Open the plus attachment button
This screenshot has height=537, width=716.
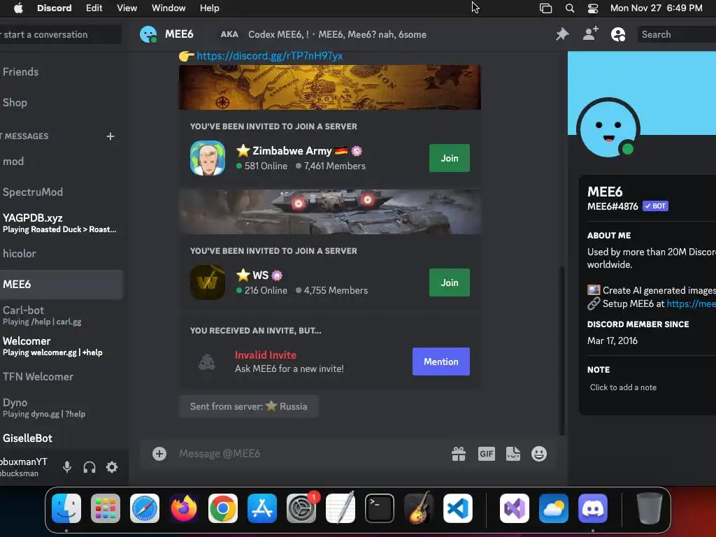coord(159,453)
